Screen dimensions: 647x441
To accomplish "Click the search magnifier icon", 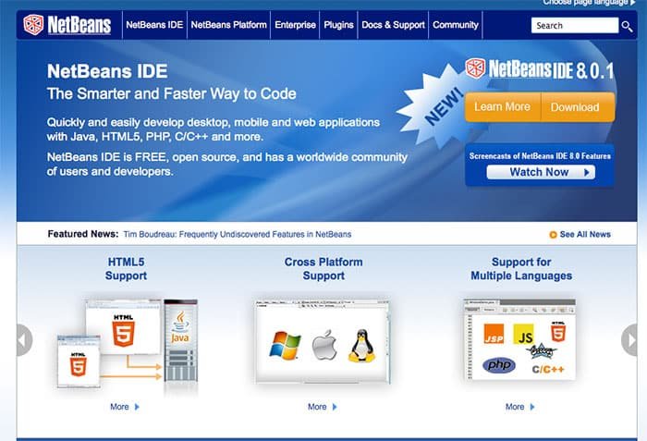I will (x=627, y=27).
